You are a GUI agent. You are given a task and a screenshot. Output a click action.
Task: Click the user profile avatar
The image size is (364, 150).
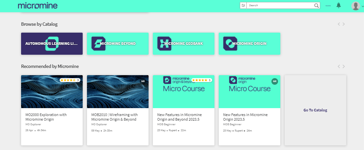355,6
